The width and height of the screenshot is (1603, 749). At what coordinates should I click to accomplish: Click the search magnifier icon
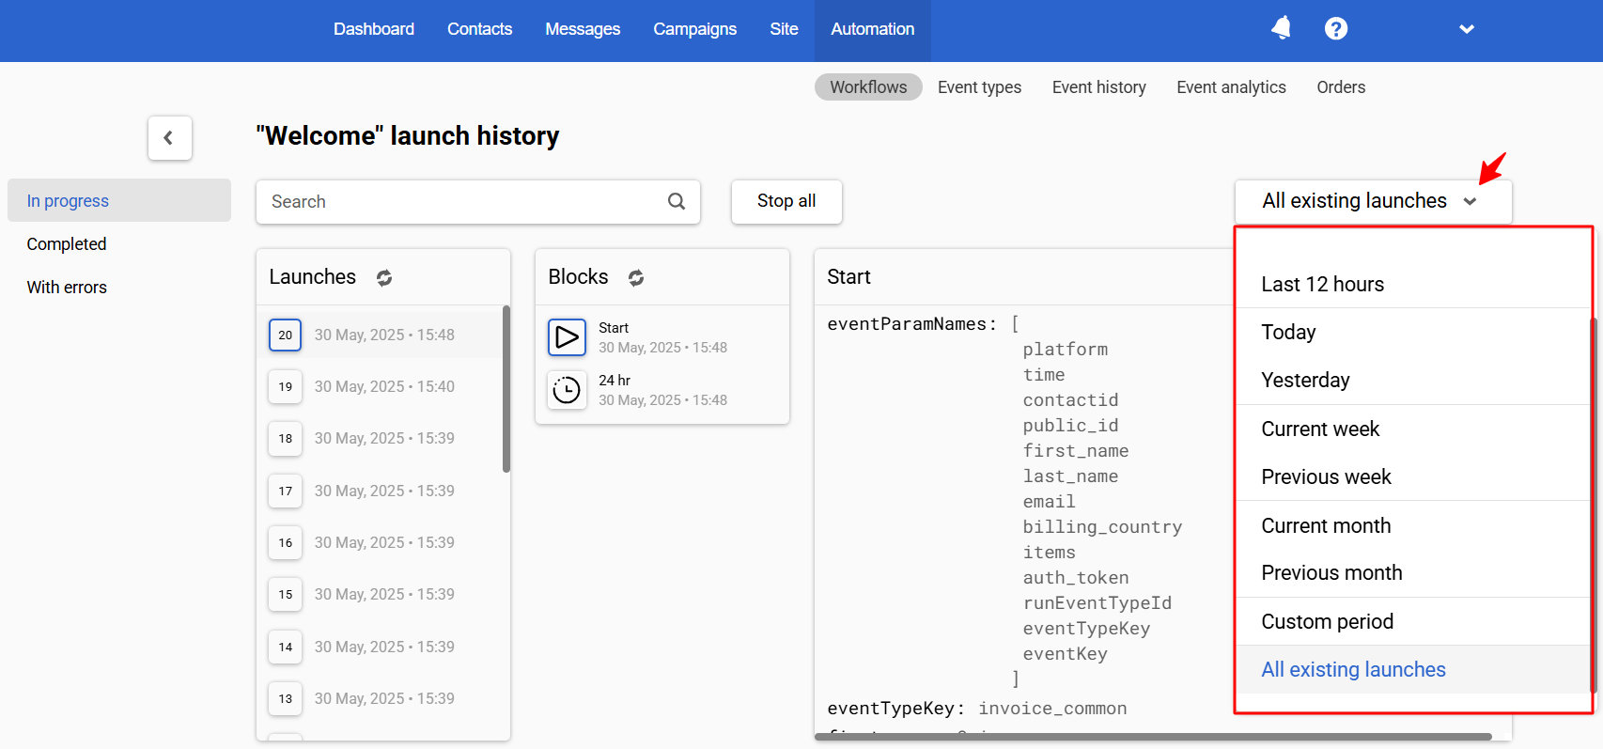pyautogui.click(x=677, y=201)
